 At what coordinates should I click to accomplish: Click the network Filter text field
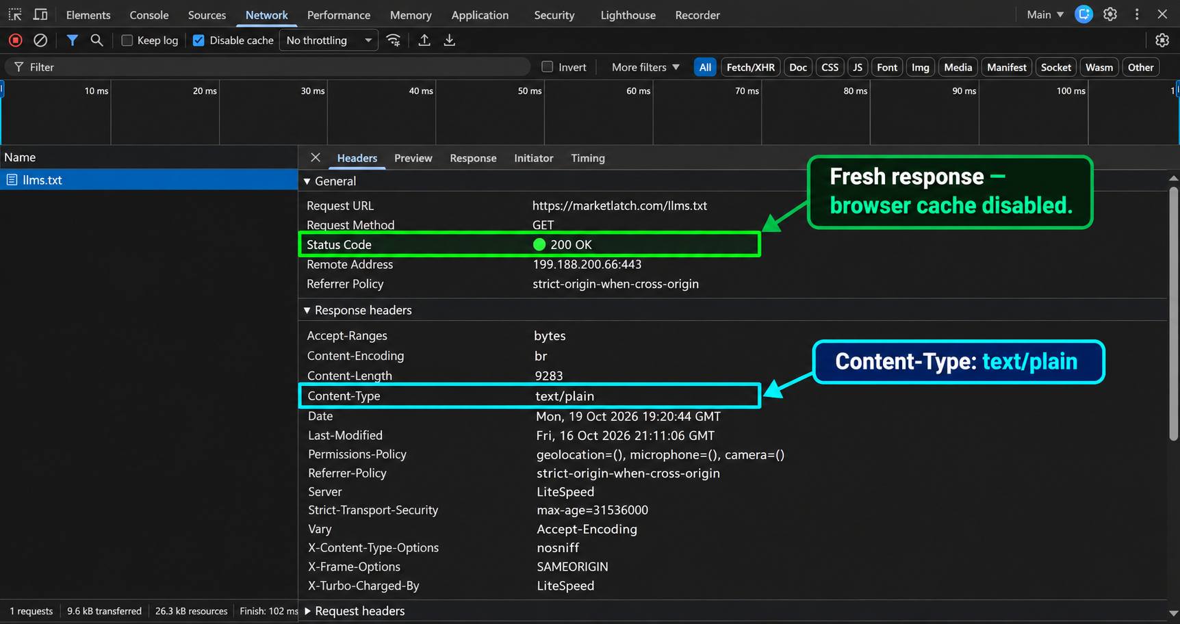pyautogui.click(x=268, y=67)
